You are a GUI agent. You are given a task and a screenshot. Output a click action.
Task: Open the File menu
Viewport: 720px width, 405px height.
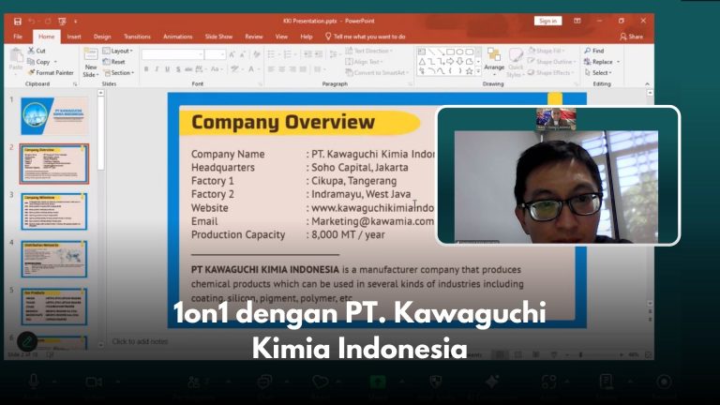click(x=18, y=37)
